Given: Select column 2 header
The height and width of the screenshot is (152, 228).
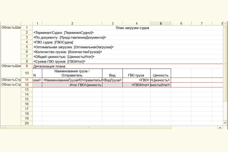Looking at the screenshot, I should [72, 24].
